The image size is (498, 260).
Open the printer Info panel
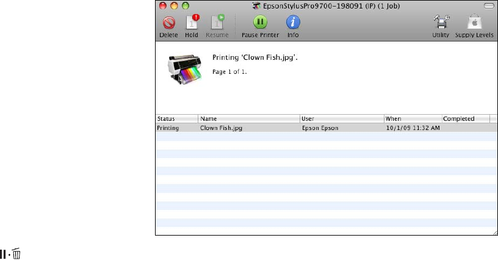tap(293, 22)
